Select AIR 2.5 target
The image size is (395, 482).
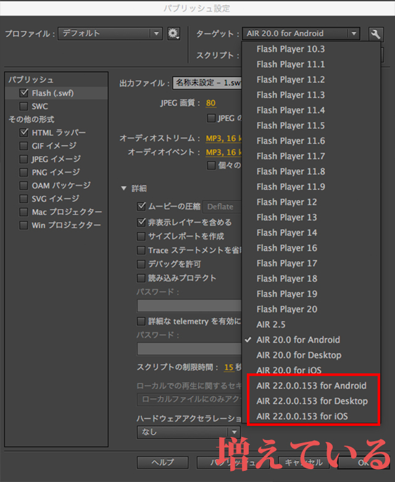tap(311, 325)
